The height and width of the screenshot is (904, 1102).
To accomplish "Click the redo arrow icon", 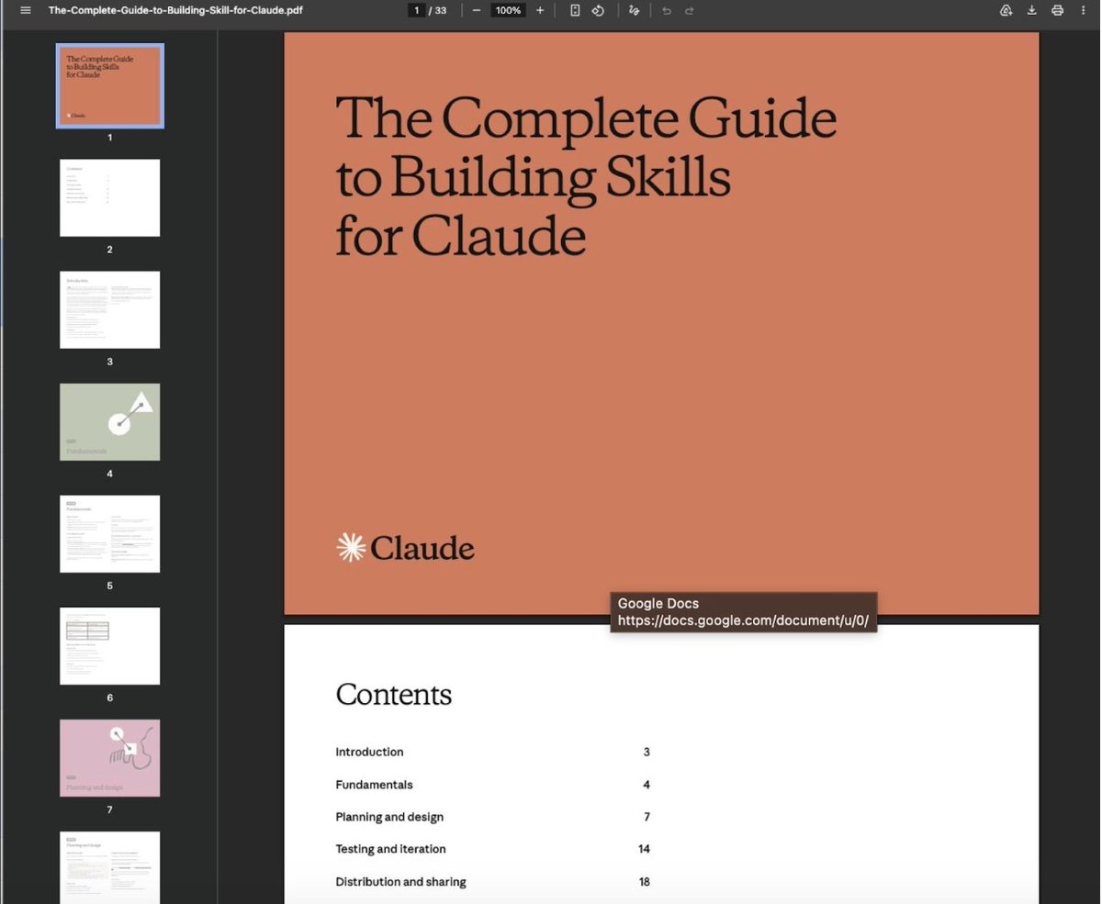I will coord(690,10).
